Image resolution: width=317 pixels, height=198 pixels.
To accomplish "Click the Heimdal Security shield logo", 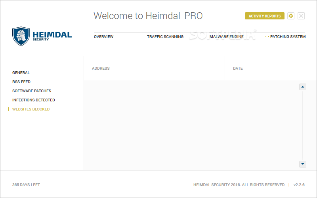I will (x=21, y=36).
